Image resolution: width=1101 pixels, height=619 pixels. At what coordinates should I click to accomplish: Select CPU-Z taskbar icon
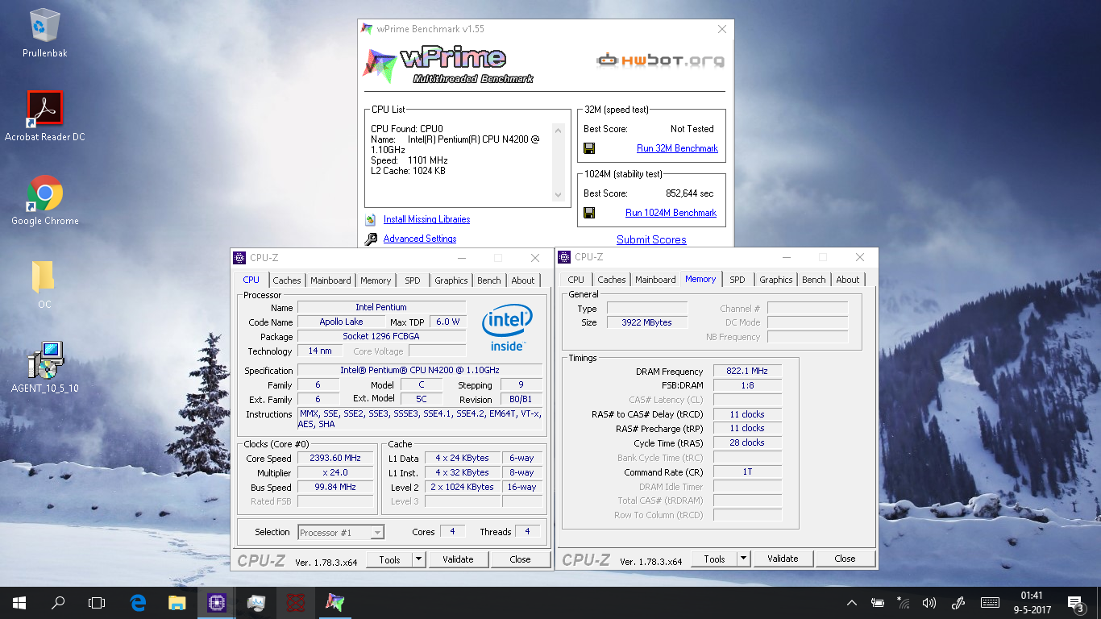point(216,602)
